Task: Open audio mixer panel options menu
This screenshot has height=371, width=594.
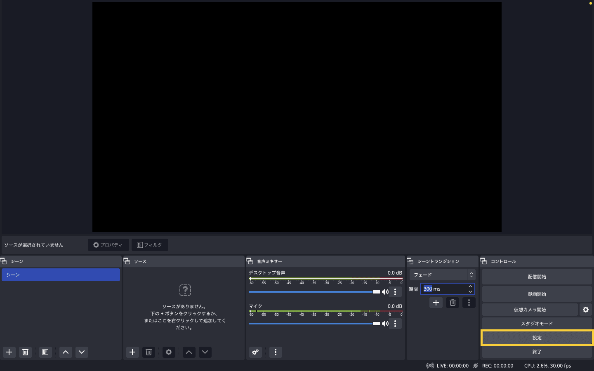Action: coord(276,352)
